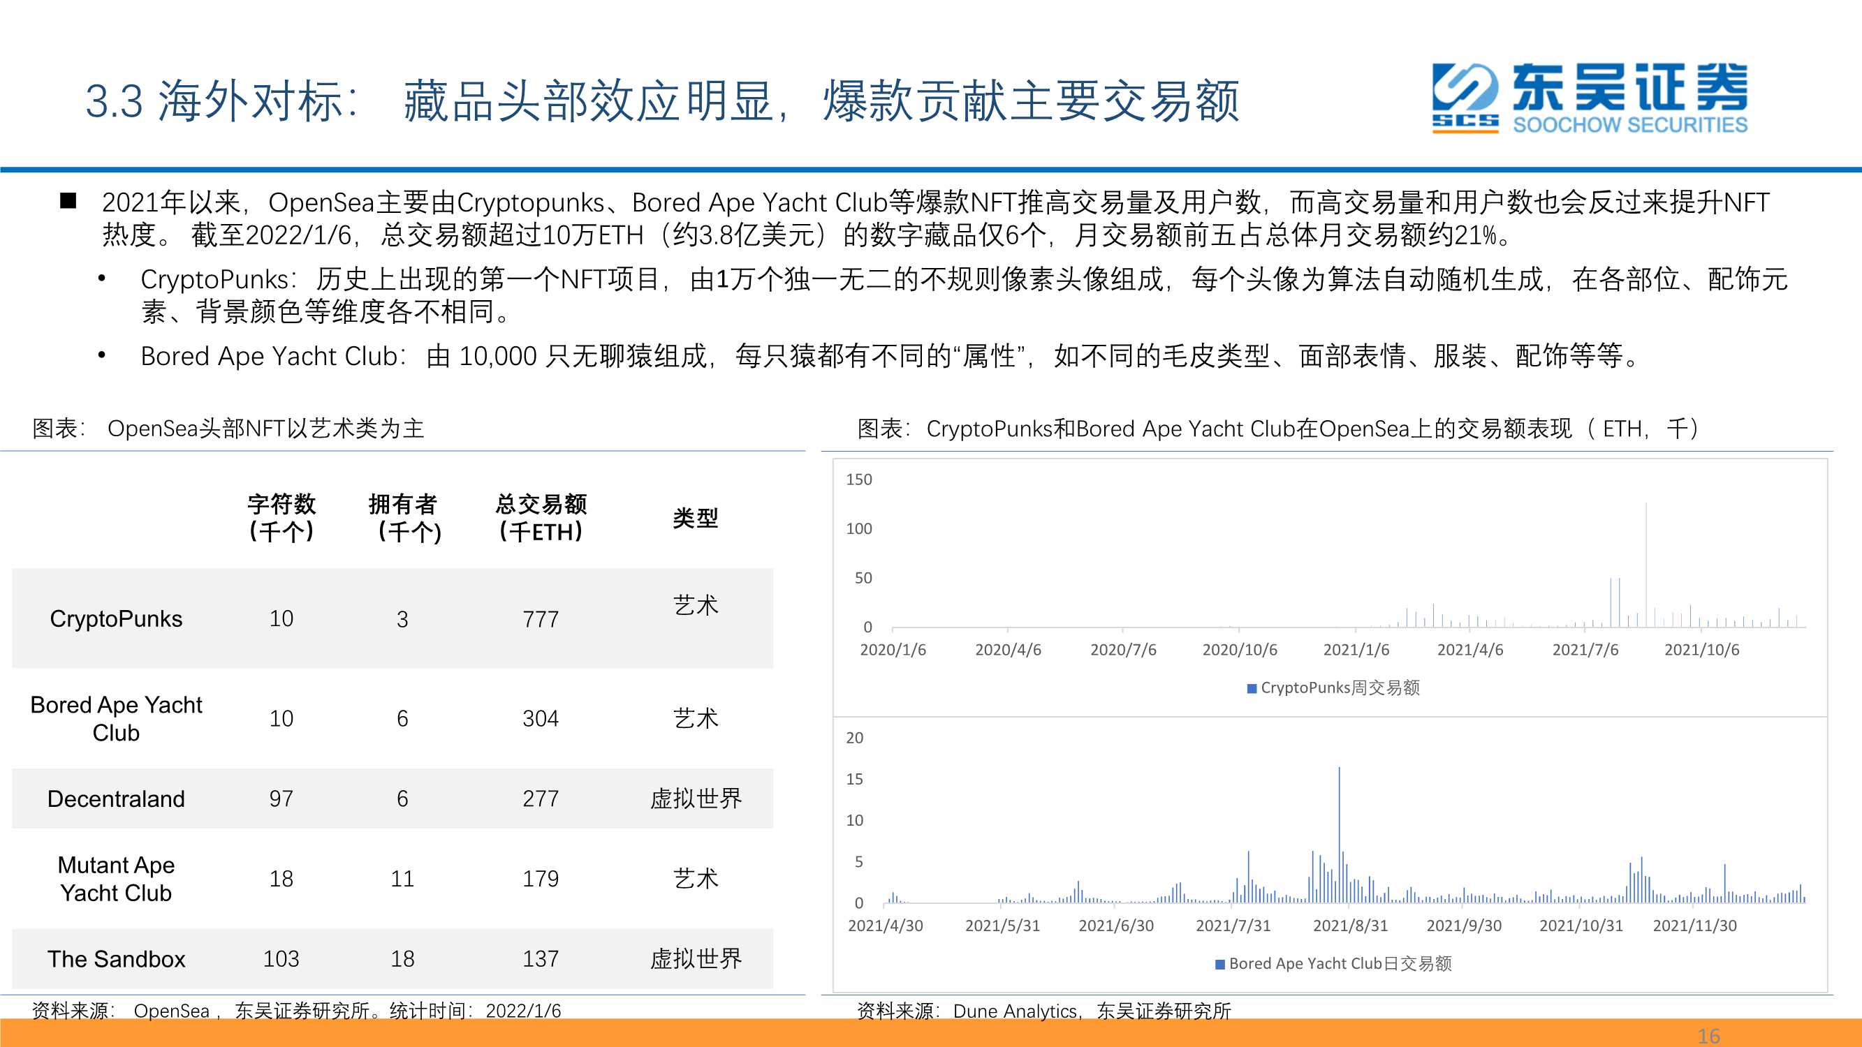Click Decentraland type '虚拟世界'
Screen dimensions: 1862x1047
[696, 799]
